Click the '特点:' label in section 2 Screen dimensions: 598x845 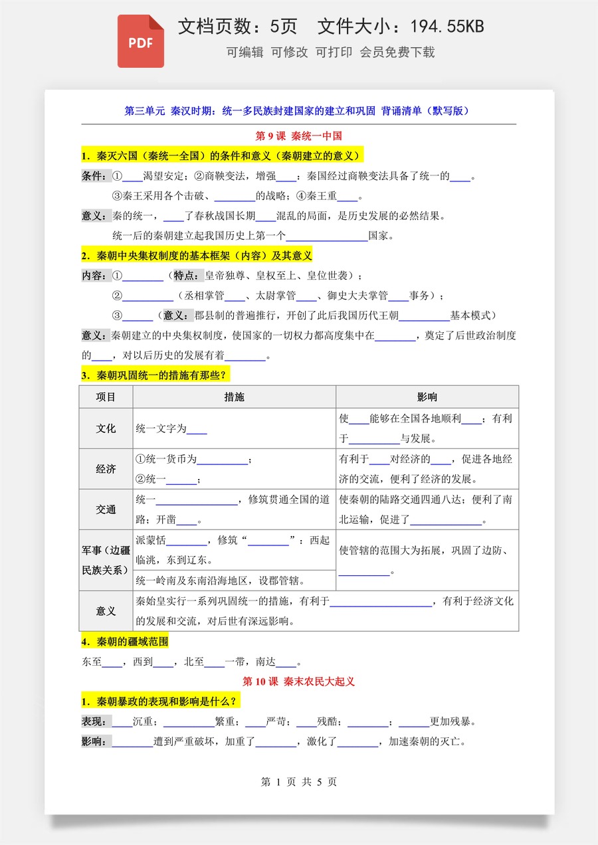pos(188,276)
